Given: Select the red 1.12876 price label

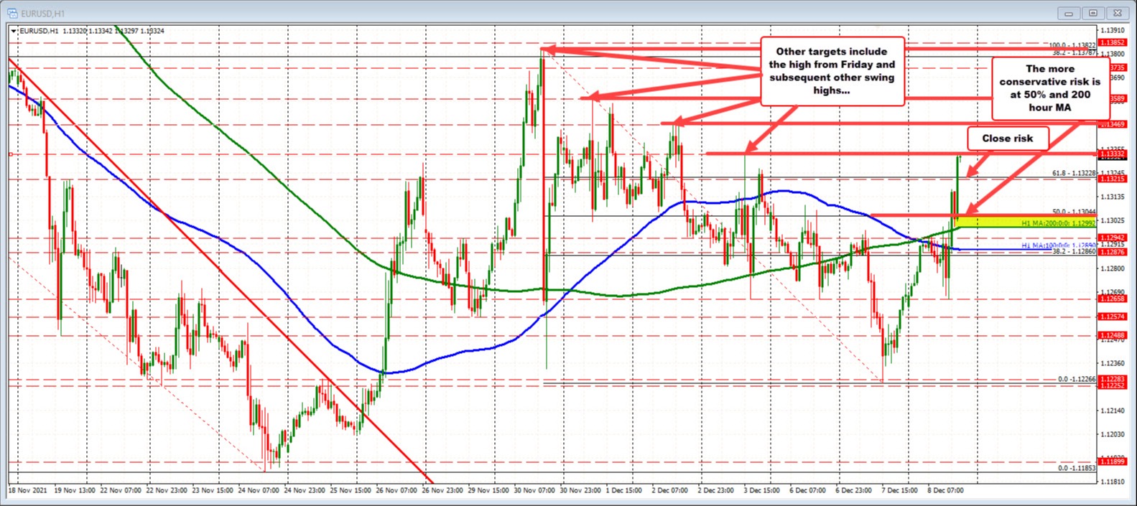Looking at the screenshot, I should pos(1113,251).
